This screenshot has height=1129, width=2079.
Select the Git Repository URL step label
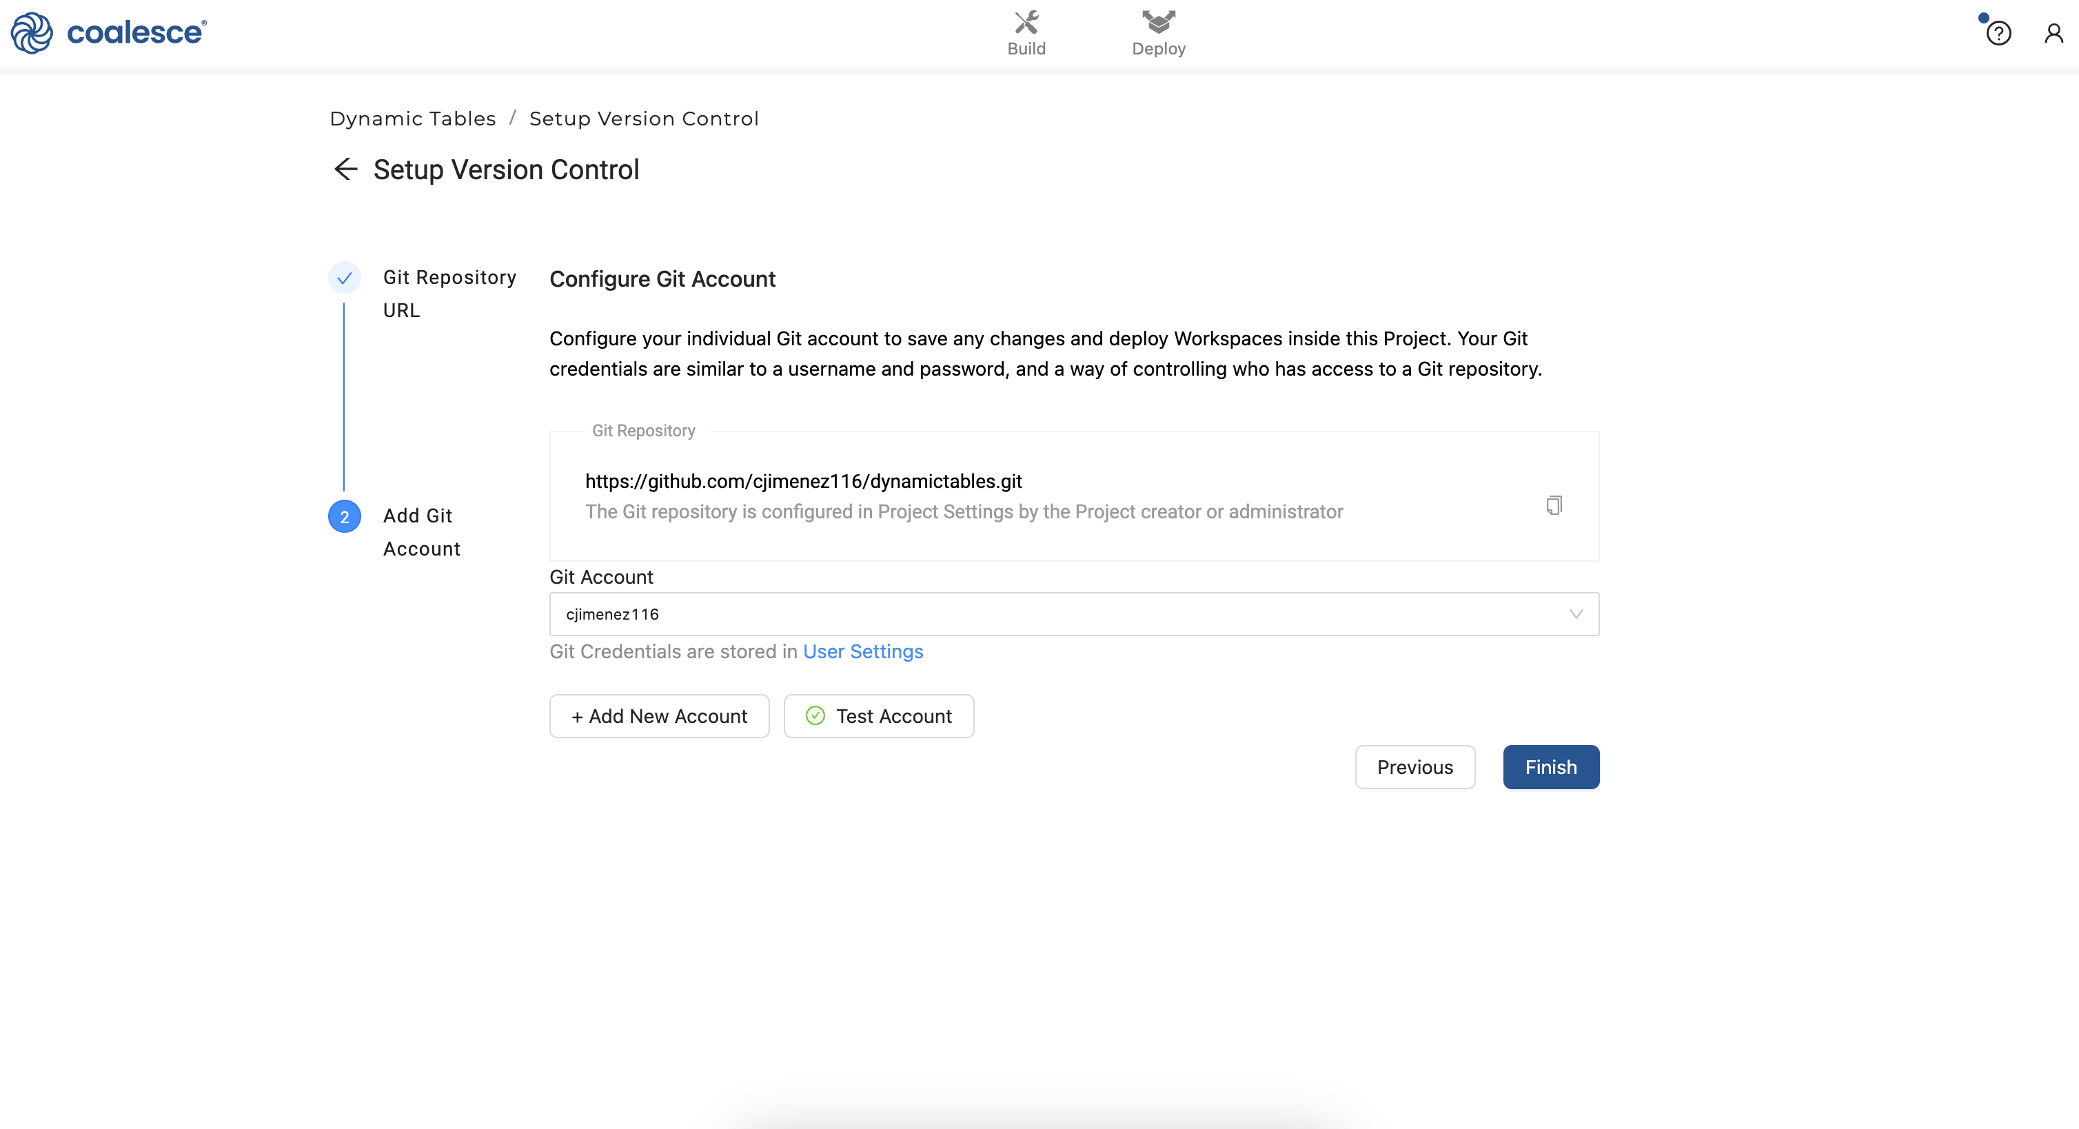tap(449, 294)
